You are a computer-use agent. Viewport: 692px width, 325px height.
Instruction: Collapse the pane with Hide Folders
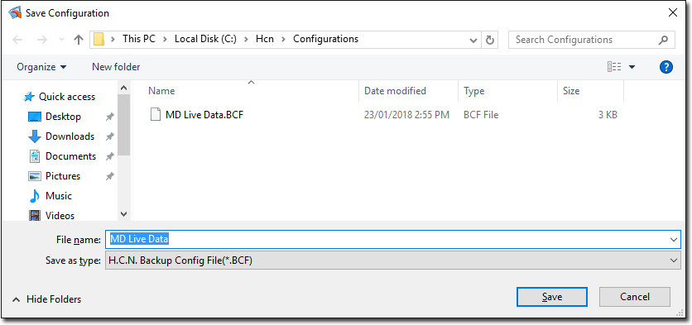click(47, 299)
